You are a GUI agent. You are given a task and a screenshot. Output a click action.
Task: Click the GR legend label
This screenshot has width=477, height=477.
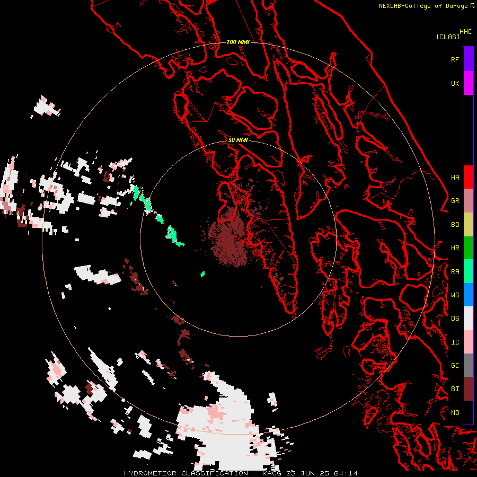[455, 200]
